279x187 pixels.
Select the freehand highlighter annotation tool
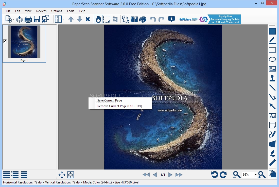coord(272,153)
